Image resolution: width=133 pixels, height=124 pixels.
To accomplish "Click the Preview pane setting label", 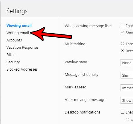I will pos(76,62).
